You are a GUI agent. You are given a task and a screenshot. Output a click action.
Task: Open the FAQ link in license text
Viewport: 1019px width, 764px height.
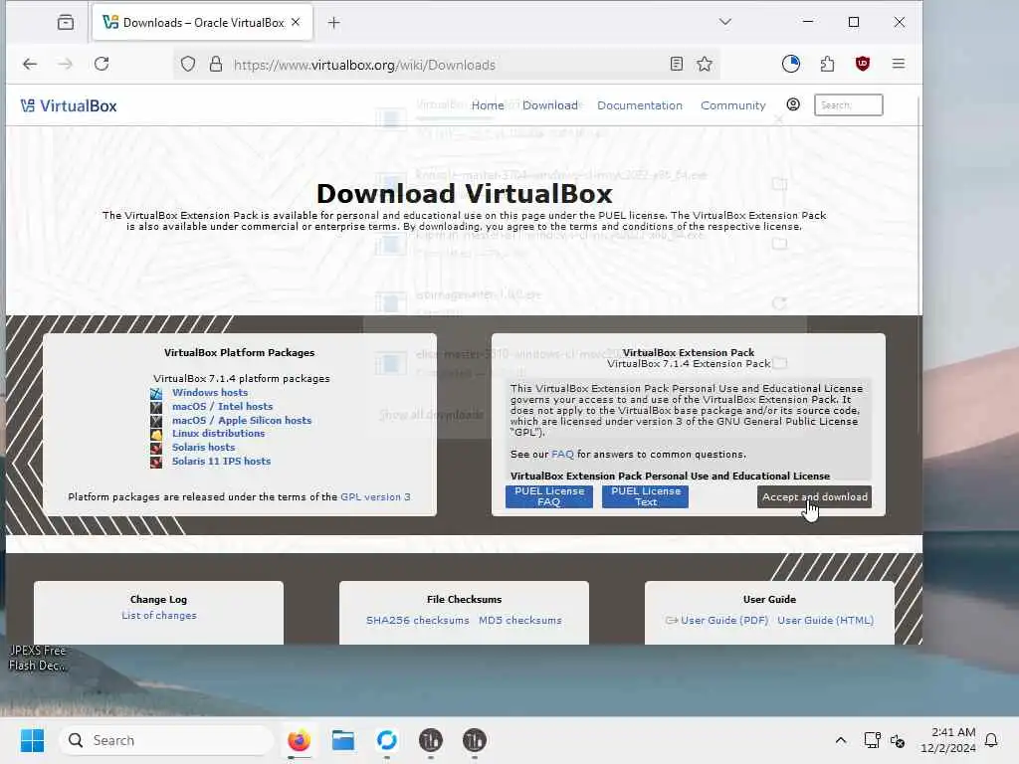click(562, 454)
